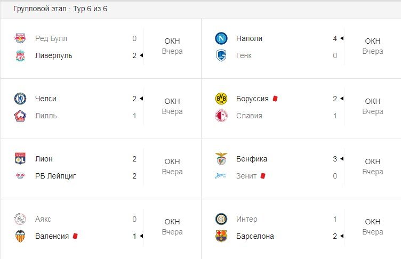
Task: Click Барселона's score of 2
Action: coord(335,236)
